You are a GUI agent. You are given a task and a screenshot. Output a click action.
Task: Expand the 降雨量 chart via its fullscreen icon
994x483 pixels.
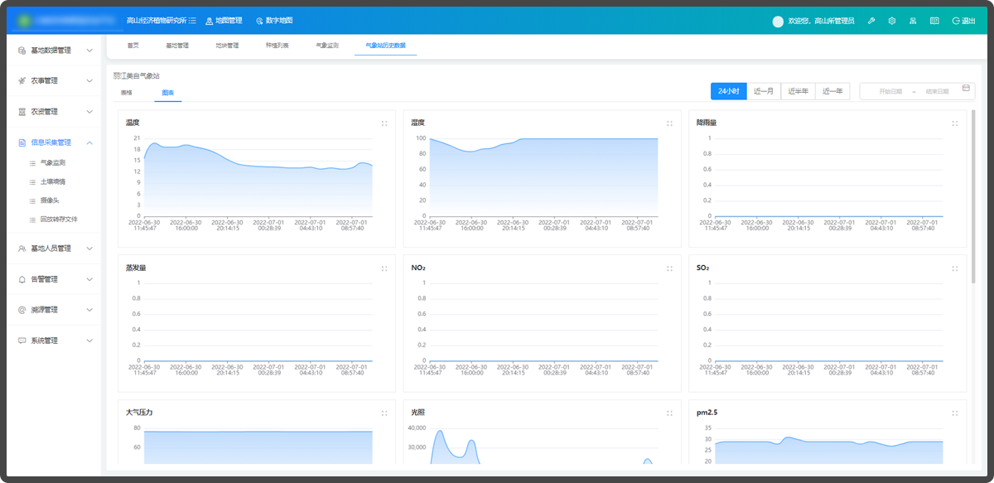[955, 123]
